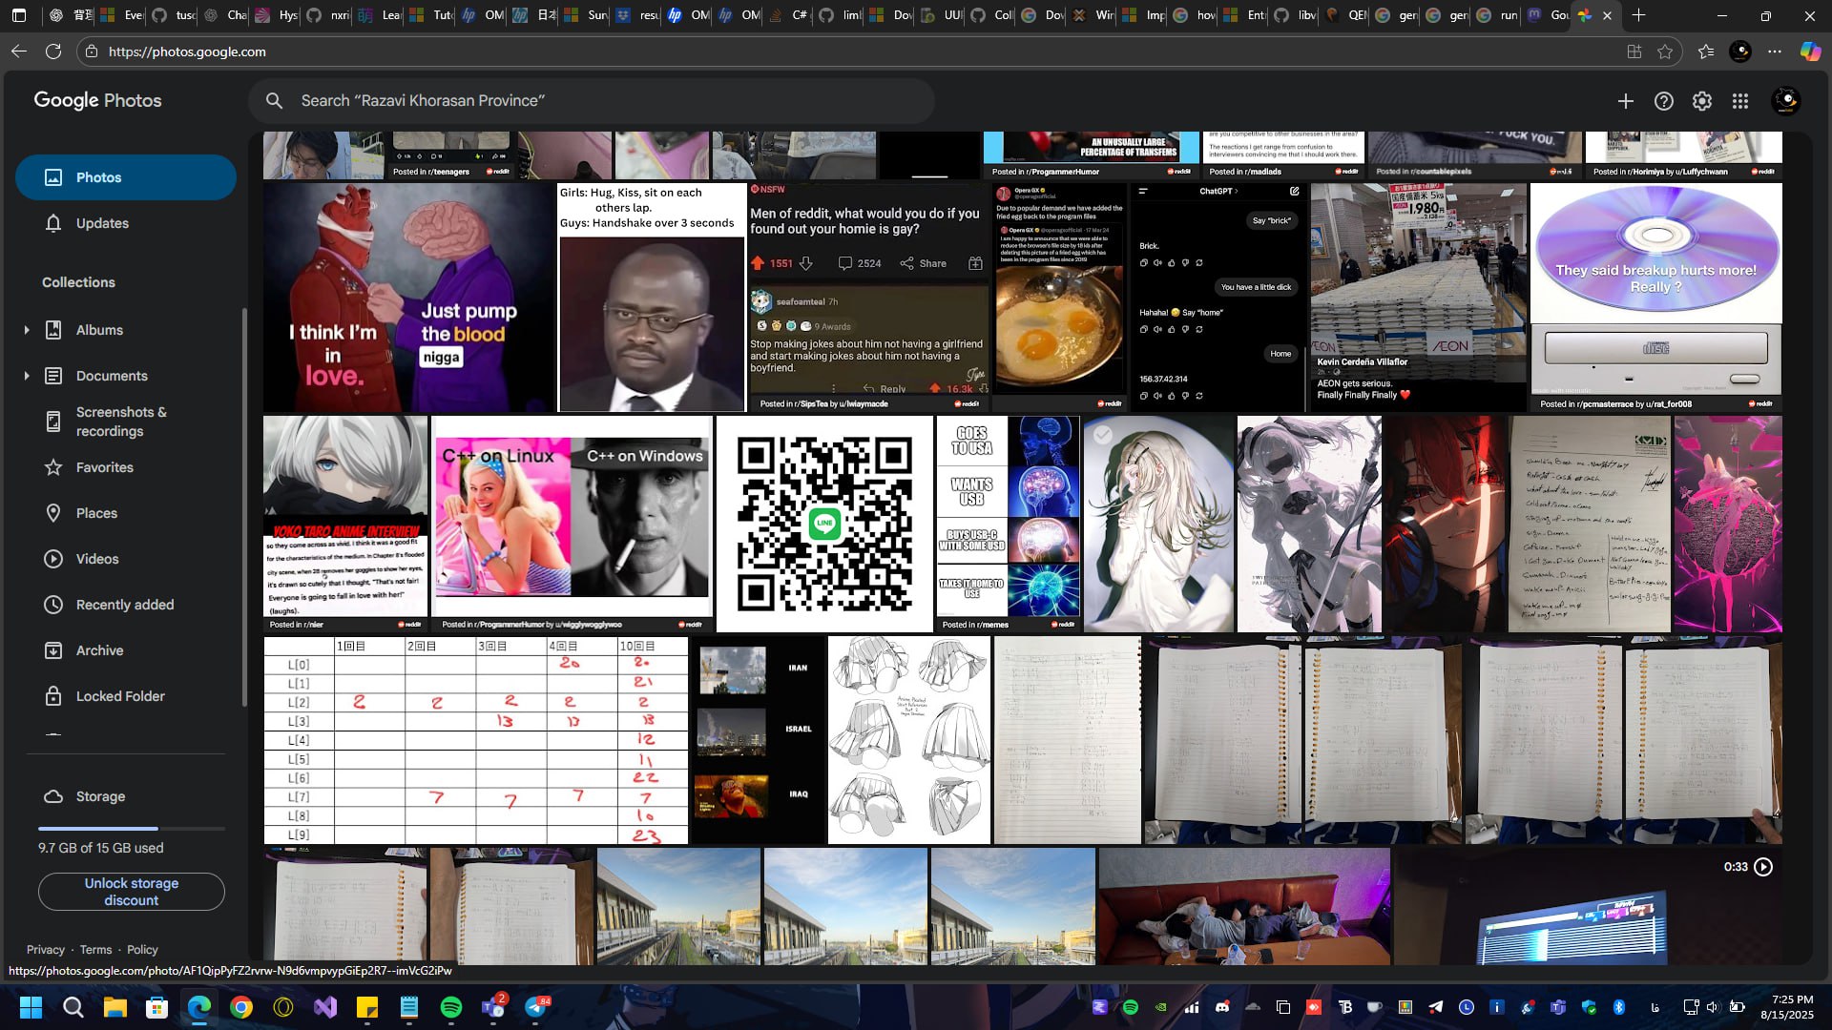This screenshot has width=1832, height=1030.
Task: Open Google Photos settings gear
Action: pos(1701,101)
